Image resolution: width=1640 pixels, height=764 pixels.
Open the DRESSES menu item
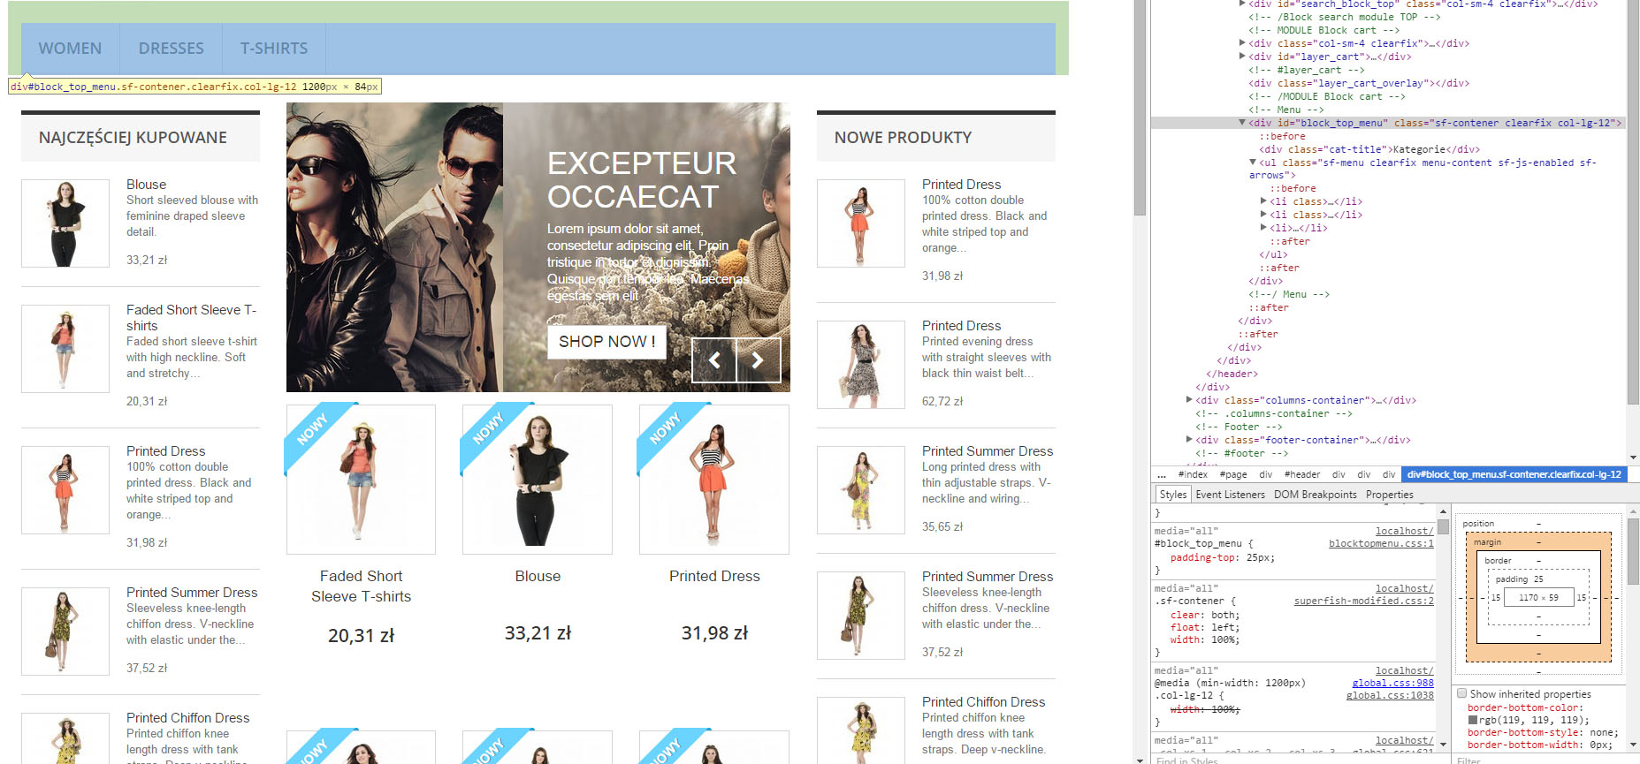point(171,49)
